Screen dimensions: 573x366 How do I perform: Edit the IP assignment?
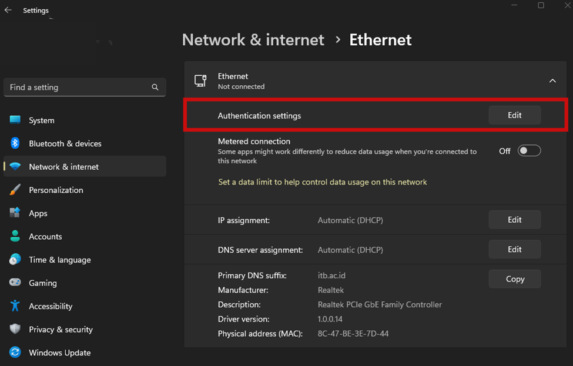[x=514, y=220]
